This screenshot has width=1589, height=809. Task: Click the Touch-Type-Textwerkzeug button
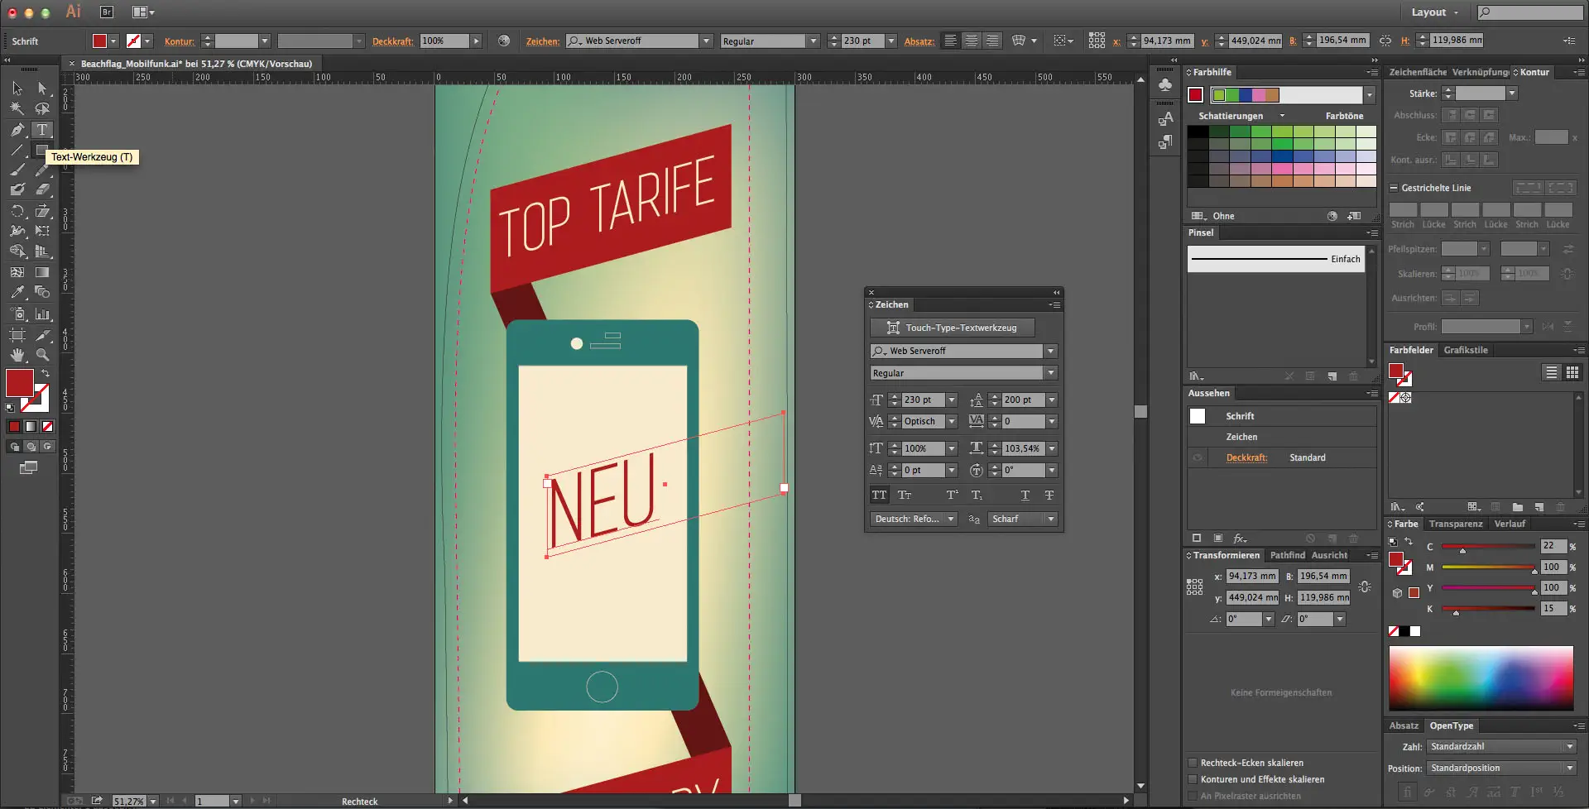point(952,328)
